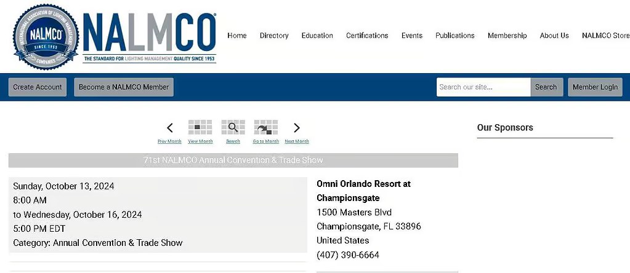Click the 5:00 PM EDT text
630x273 pixels.
point(39,229)
